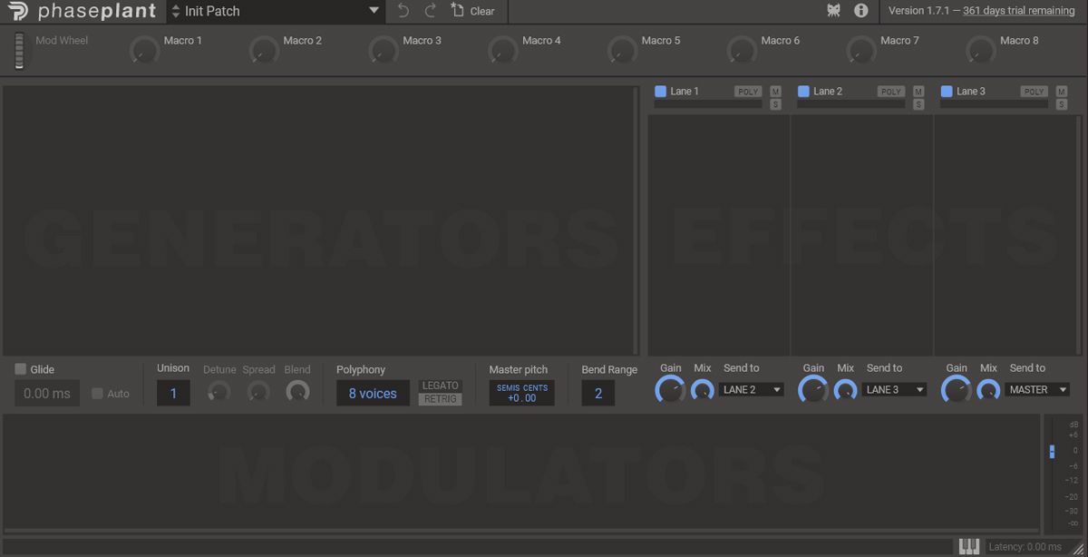Screen dimensions: 1088x557
Task: Click the Lane 2 name label
Action: [x=828, y=92]
